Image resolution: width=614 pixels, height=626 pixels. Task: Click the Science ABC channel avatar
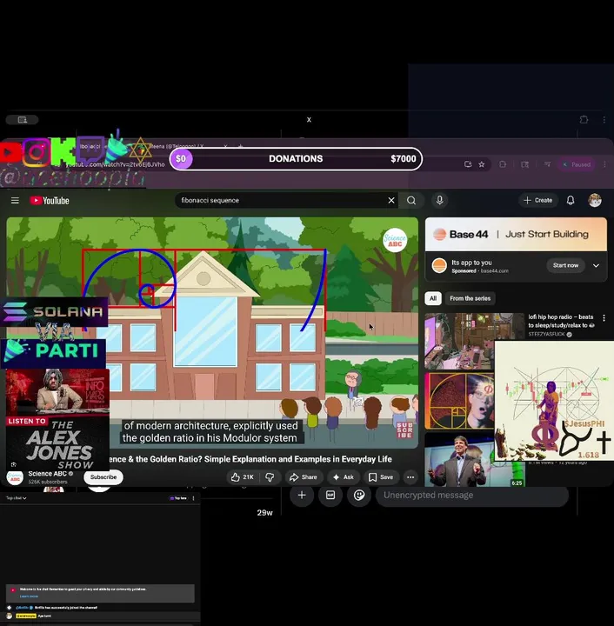15,477
